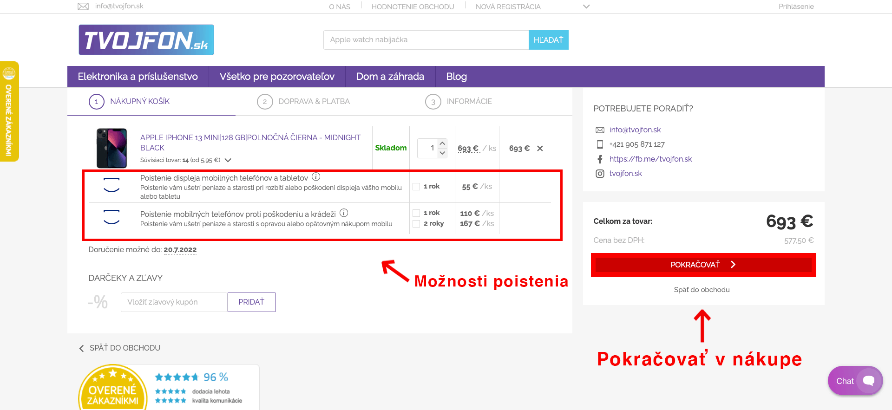Check 2 roky theft insurance for 167 €
This screenshot has height=410, width=892.
click(416, 224)
